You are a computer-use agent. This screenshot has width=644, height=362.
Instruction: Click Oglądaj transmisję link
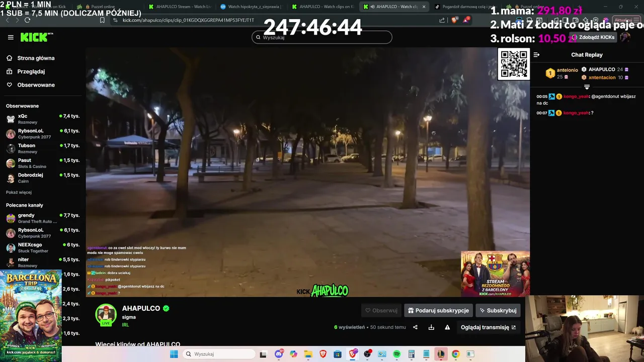[488, 327]
